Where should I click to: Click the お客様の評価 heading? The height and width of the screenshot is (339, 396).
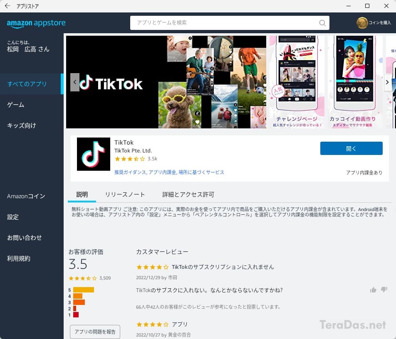pyautogui.click(x=86, y=252)
